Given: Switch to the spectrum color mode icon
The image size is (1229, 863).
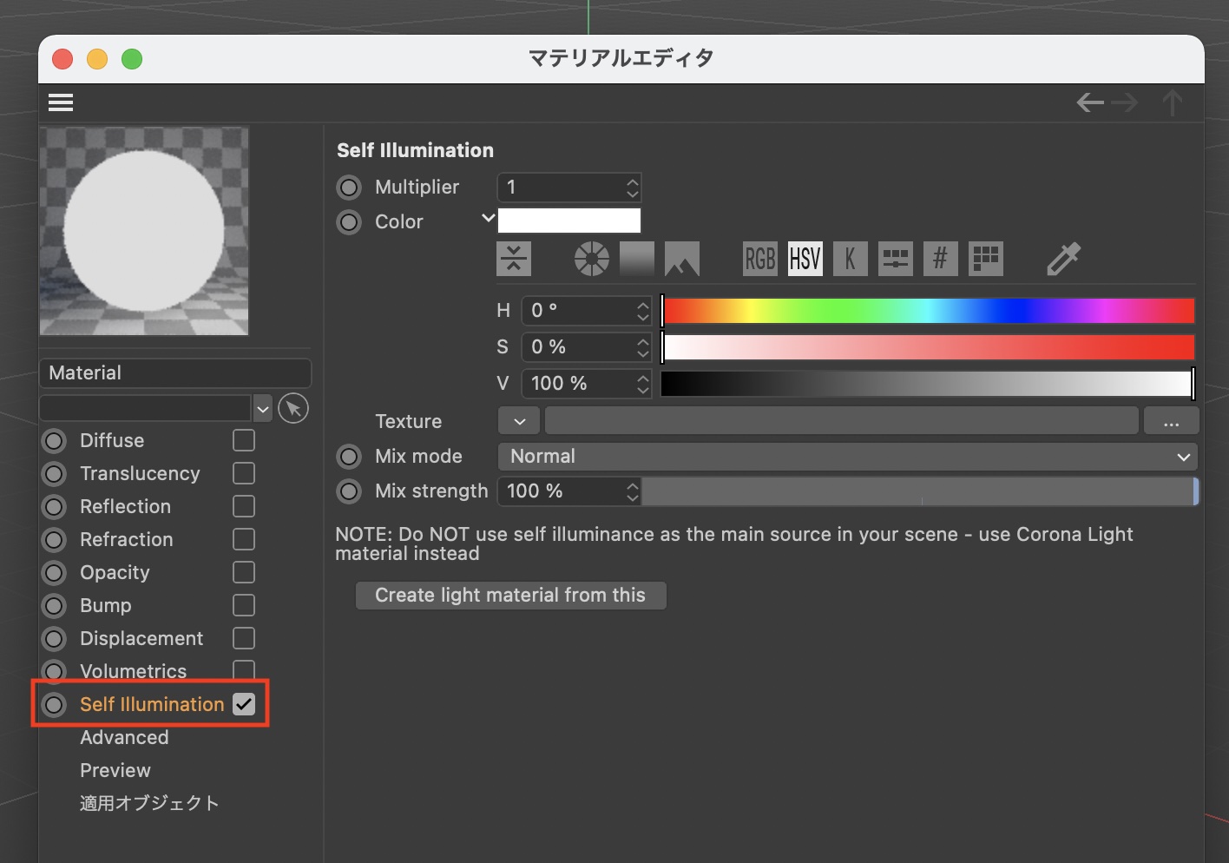Looking at the screenshot, I should [x=637, y=259].
